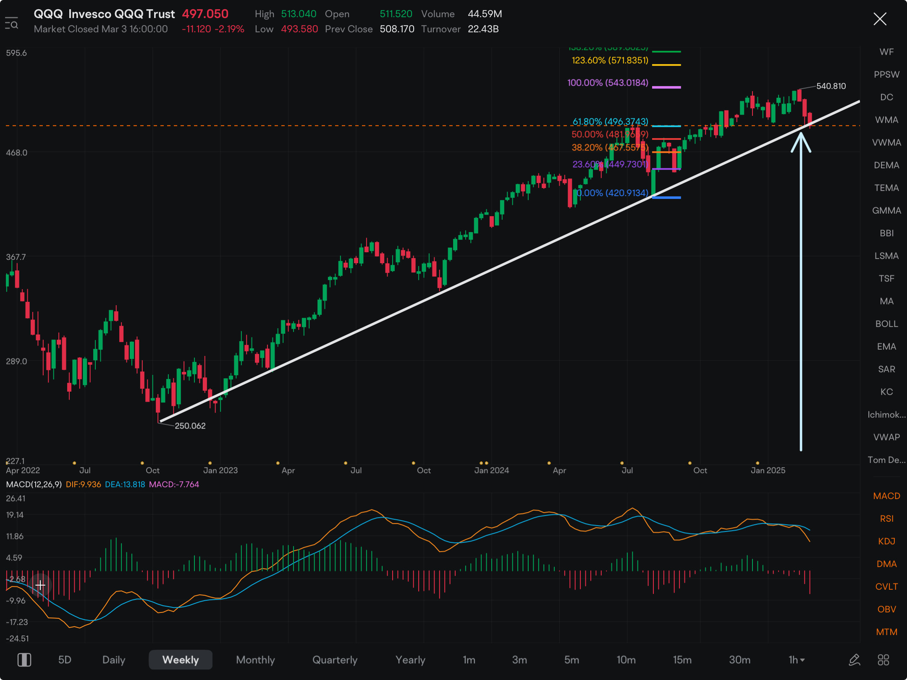Enable the SAR indicator
This screenshot has height=680, width=907.
point(886,369)
